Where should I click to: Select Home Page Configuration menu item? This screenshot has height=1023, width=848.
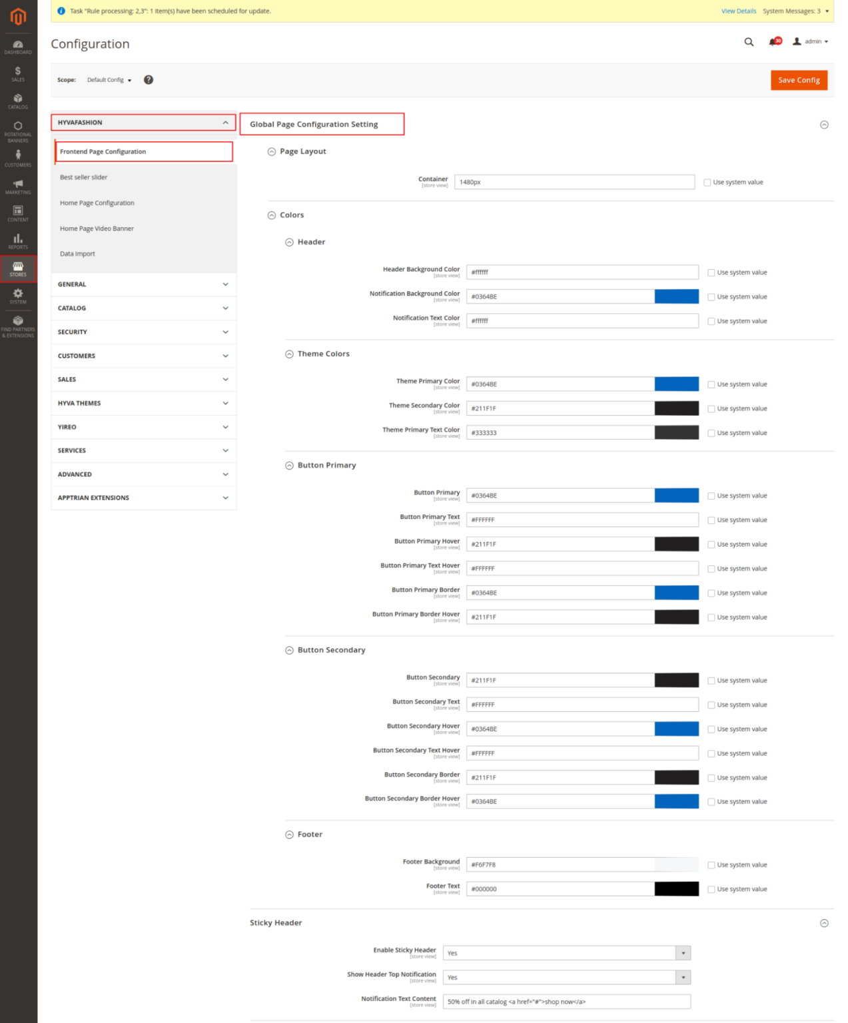coord(97,203)
